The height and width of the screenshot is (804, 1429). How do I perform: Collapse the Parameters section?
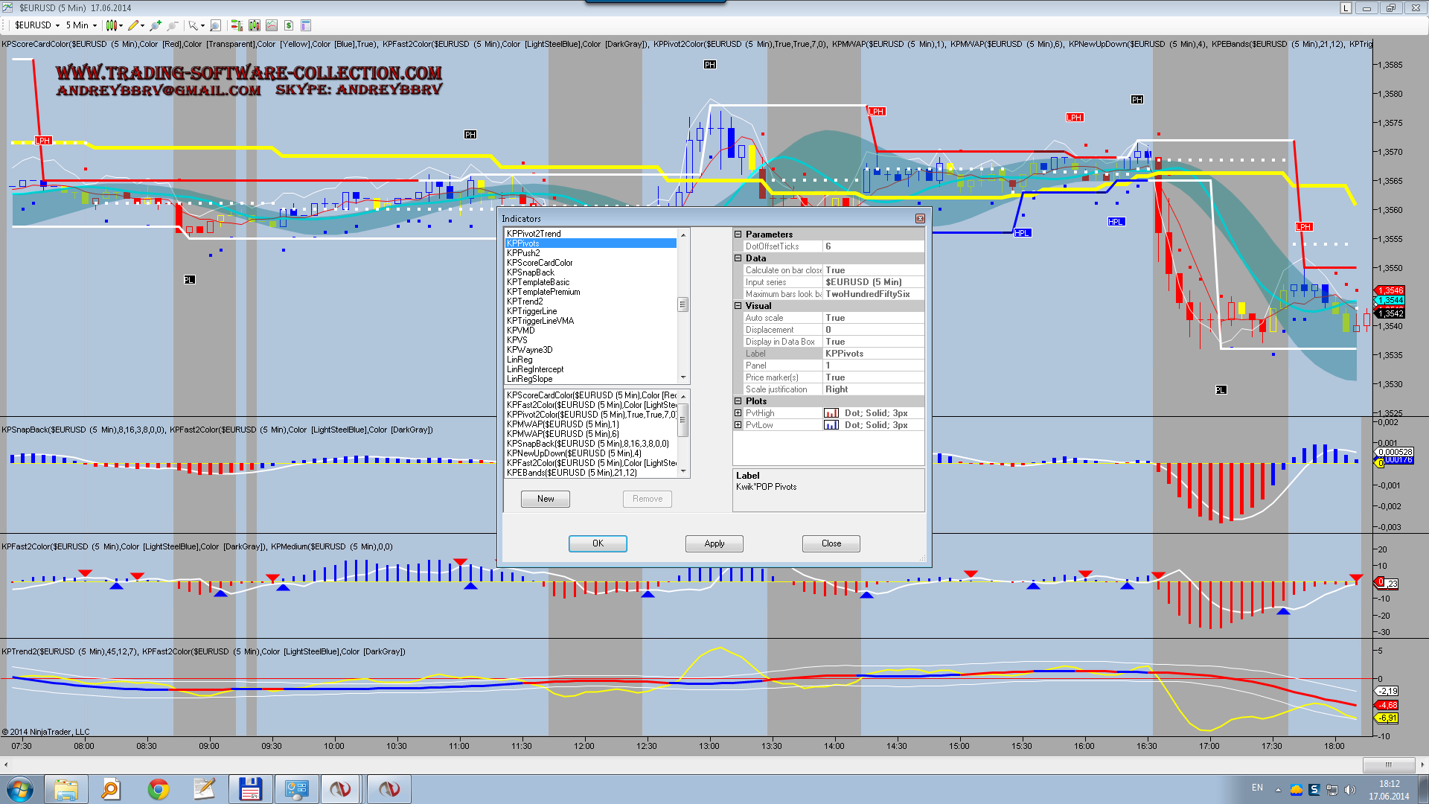[x=738, y=234]
